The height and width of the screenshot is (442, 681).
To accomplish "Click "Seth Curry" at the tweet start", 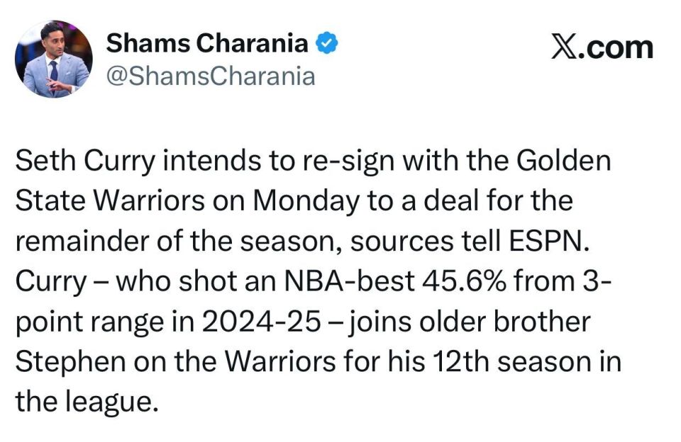I will coord(84,161).
